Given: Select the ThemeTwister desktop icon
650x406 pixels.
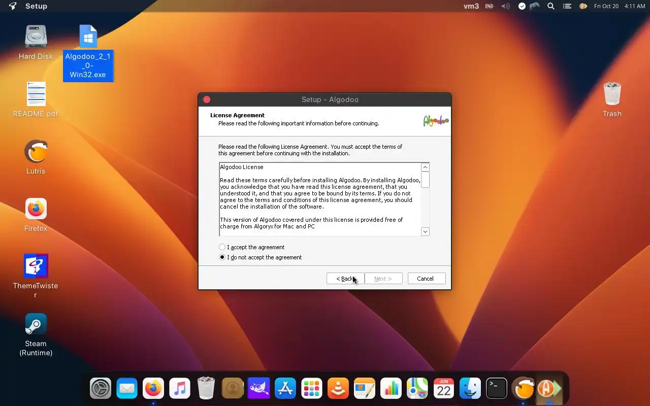Looking at the screenshot, I should (36, 276).
